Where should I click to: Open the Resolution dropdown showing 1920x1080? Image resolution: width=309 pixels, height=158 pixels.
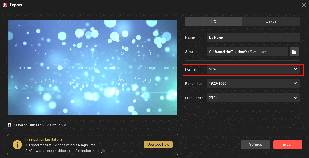pos(253,83)
